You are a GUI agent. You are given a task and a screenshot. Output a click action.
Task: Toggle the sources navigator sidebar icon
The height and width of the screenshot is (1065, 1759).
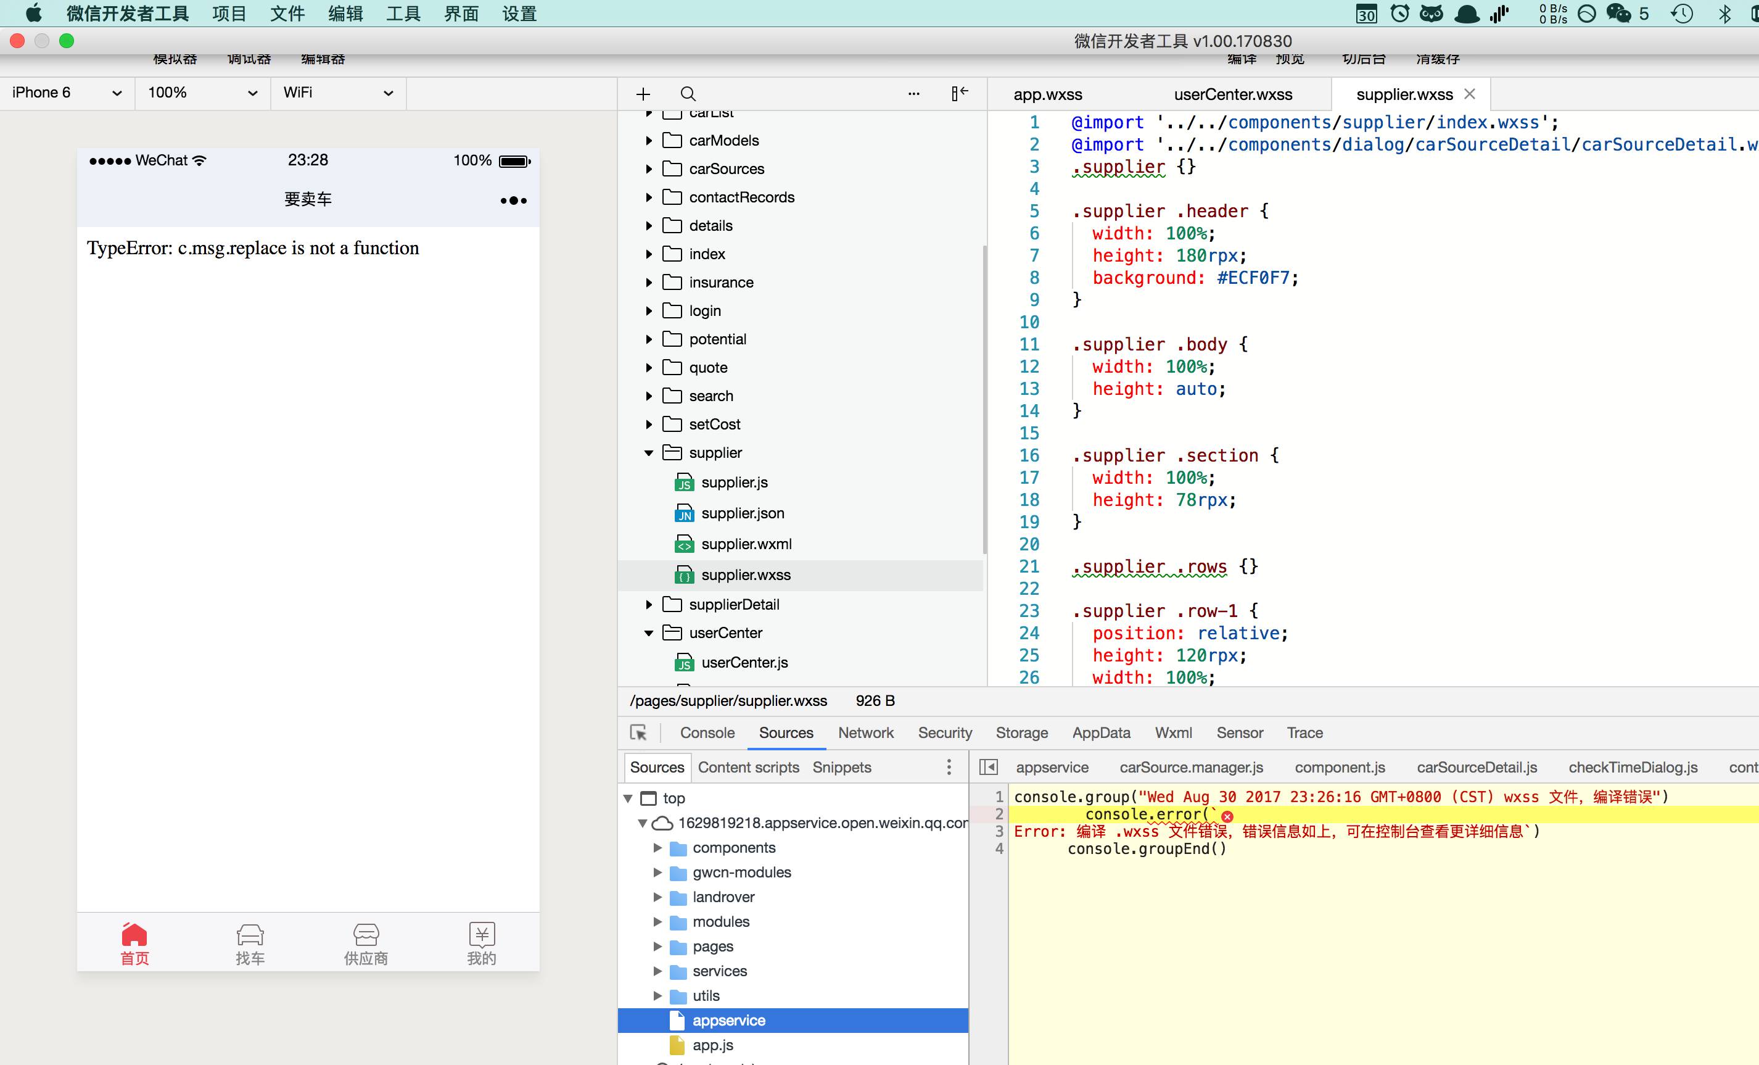pyautogui.click(x=989, y=767)
